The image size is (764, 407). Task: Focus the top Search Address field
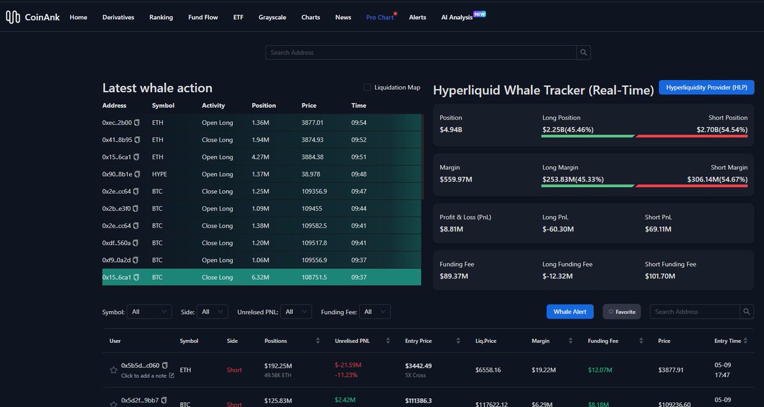click(421, 52)
